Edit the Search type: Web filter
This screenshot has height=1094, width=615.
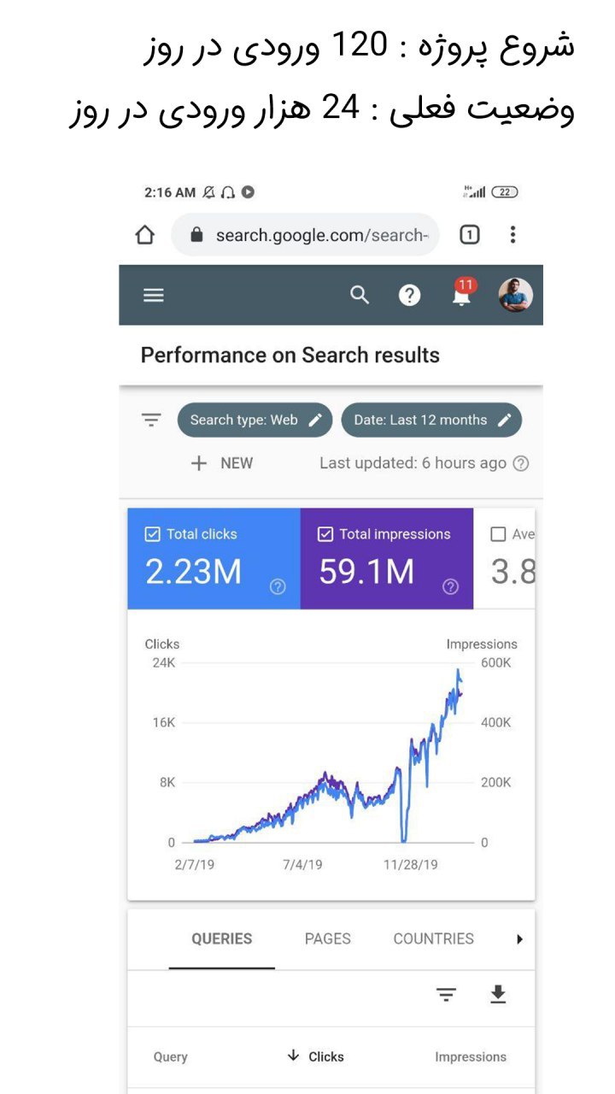click(x=255, y=420)
